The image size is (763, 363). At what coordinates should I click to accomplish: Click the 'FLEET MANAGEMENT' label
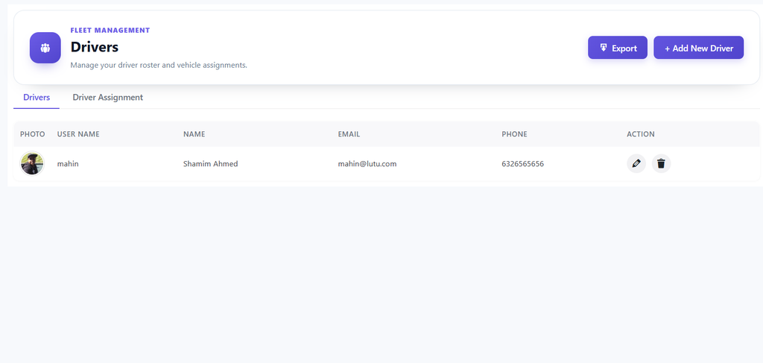110,30
